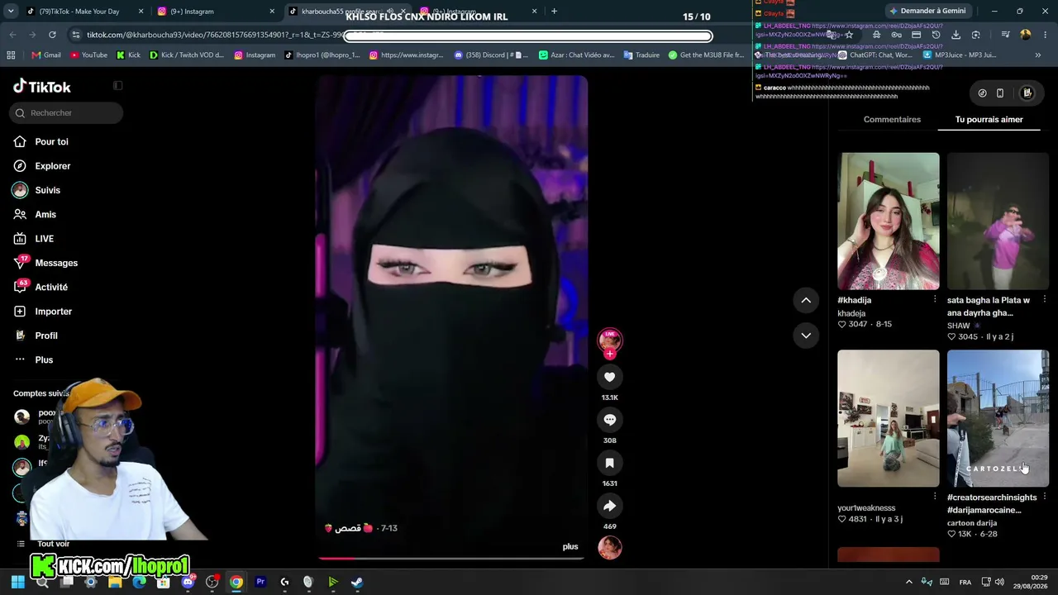The image size is (1058, 595).
Task: Open Steam from the taskbar
Action: pyautogui.click(x=356, y=582)
